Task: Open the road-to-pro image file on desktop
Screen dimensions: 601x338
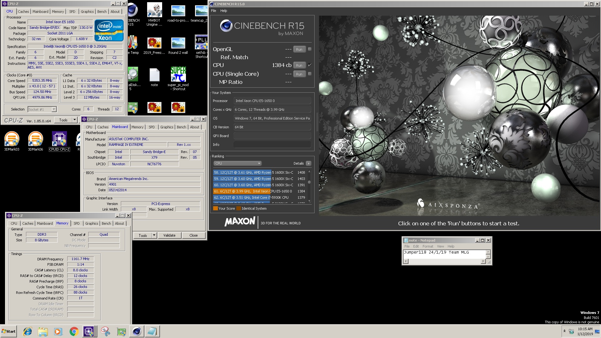Action: [x=178, y=14]
